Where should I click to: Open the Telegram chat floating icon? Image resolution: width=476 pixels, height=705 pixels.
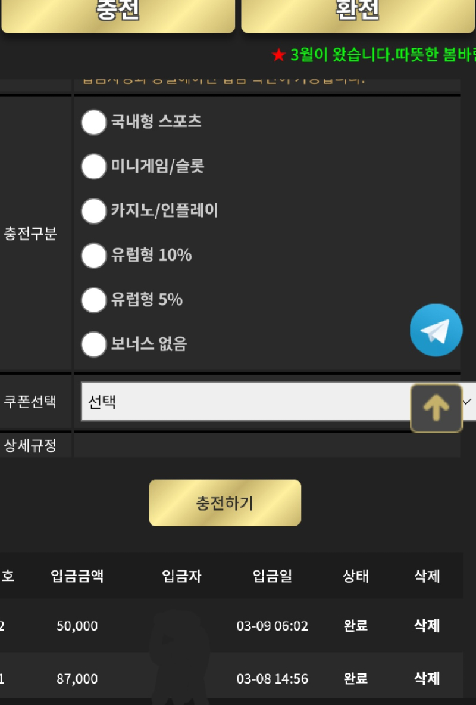(436, 330)
